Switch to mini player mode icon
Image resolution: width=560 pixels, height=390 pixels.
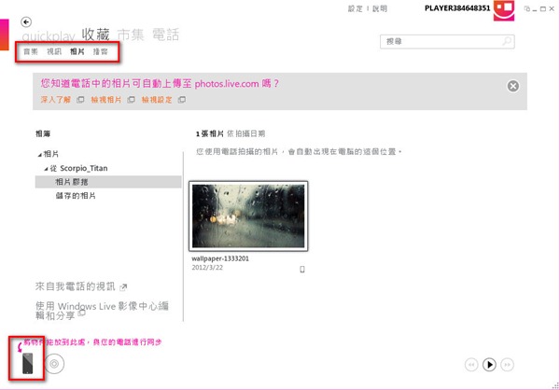coord(527,9)
